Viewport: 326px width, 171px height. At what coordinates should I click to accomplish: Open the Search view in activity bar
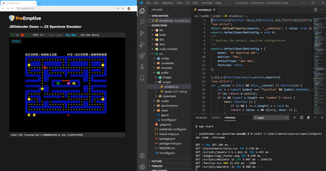pos(142,22)
